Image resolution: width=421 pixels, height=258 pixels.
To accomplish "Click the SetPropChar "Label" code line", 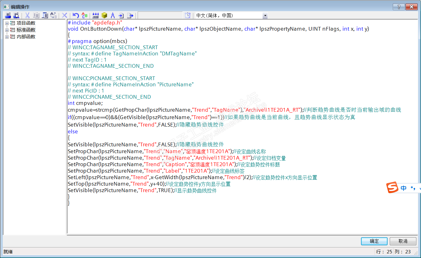I will pyautogui.click(x=156, y=171).
